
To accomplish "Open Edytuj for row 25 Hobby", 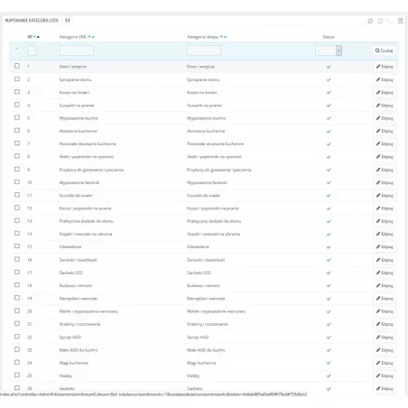I will tap(385, 376).
